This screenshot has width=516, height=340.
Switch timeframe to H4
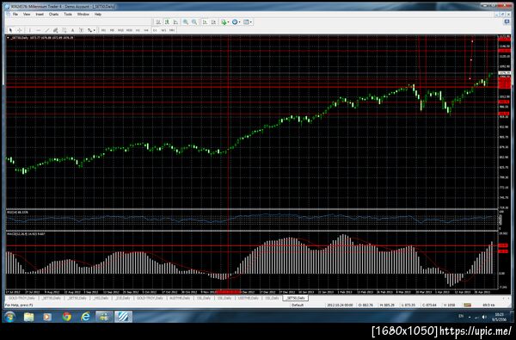pyautogui.click(x=146, y=30)
